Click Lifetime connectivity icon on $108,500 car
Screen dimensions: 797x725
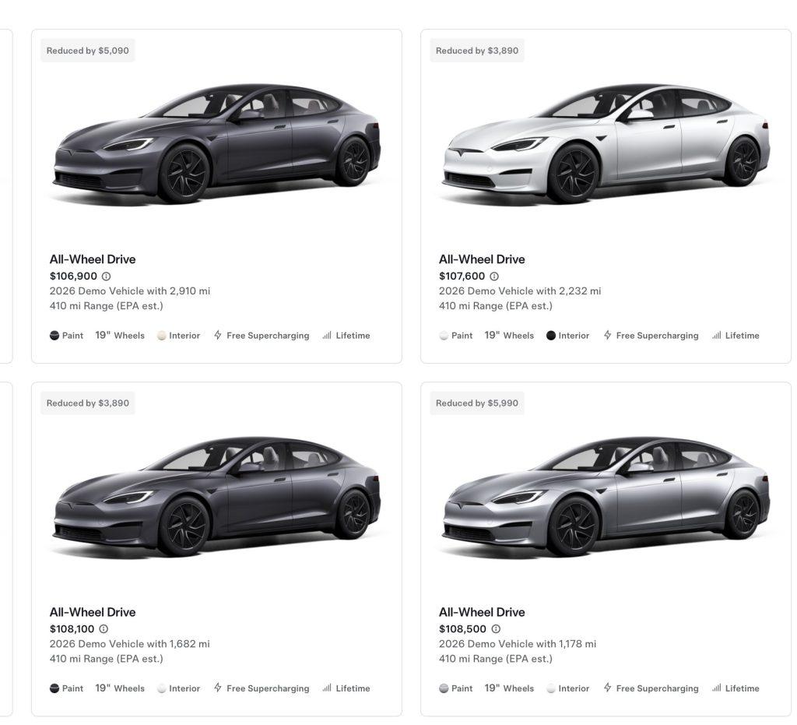pyautogui.click(x=716, y=688)
